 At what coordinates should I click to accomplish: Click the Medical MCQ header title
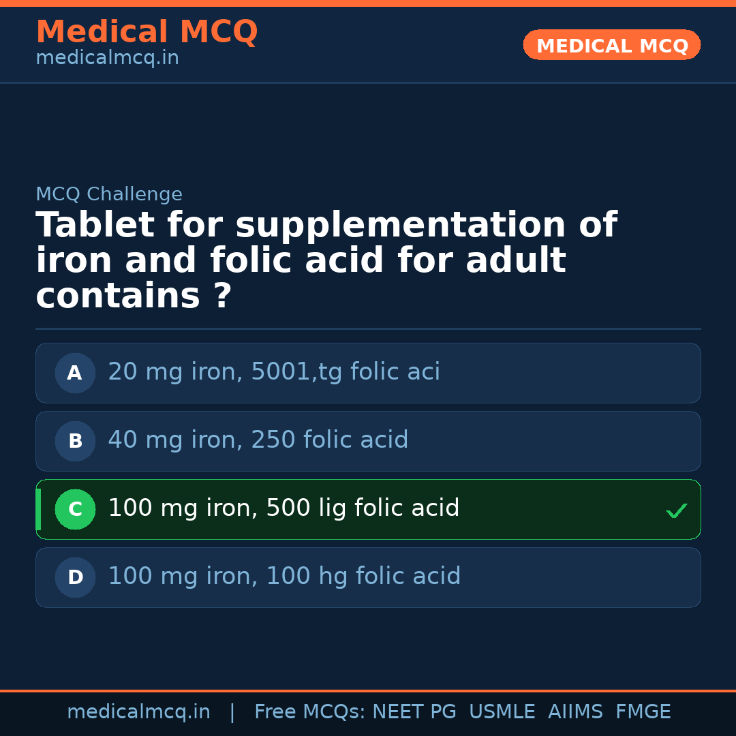pyautogui.click(x=147, y=32)
